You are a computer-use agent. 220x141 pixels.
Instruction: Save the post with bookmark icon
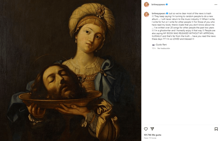pos(216,129)
